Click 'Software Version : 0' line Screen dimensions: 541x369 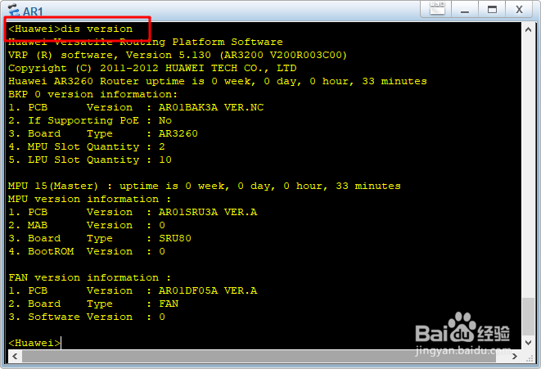tap(87, 317)
